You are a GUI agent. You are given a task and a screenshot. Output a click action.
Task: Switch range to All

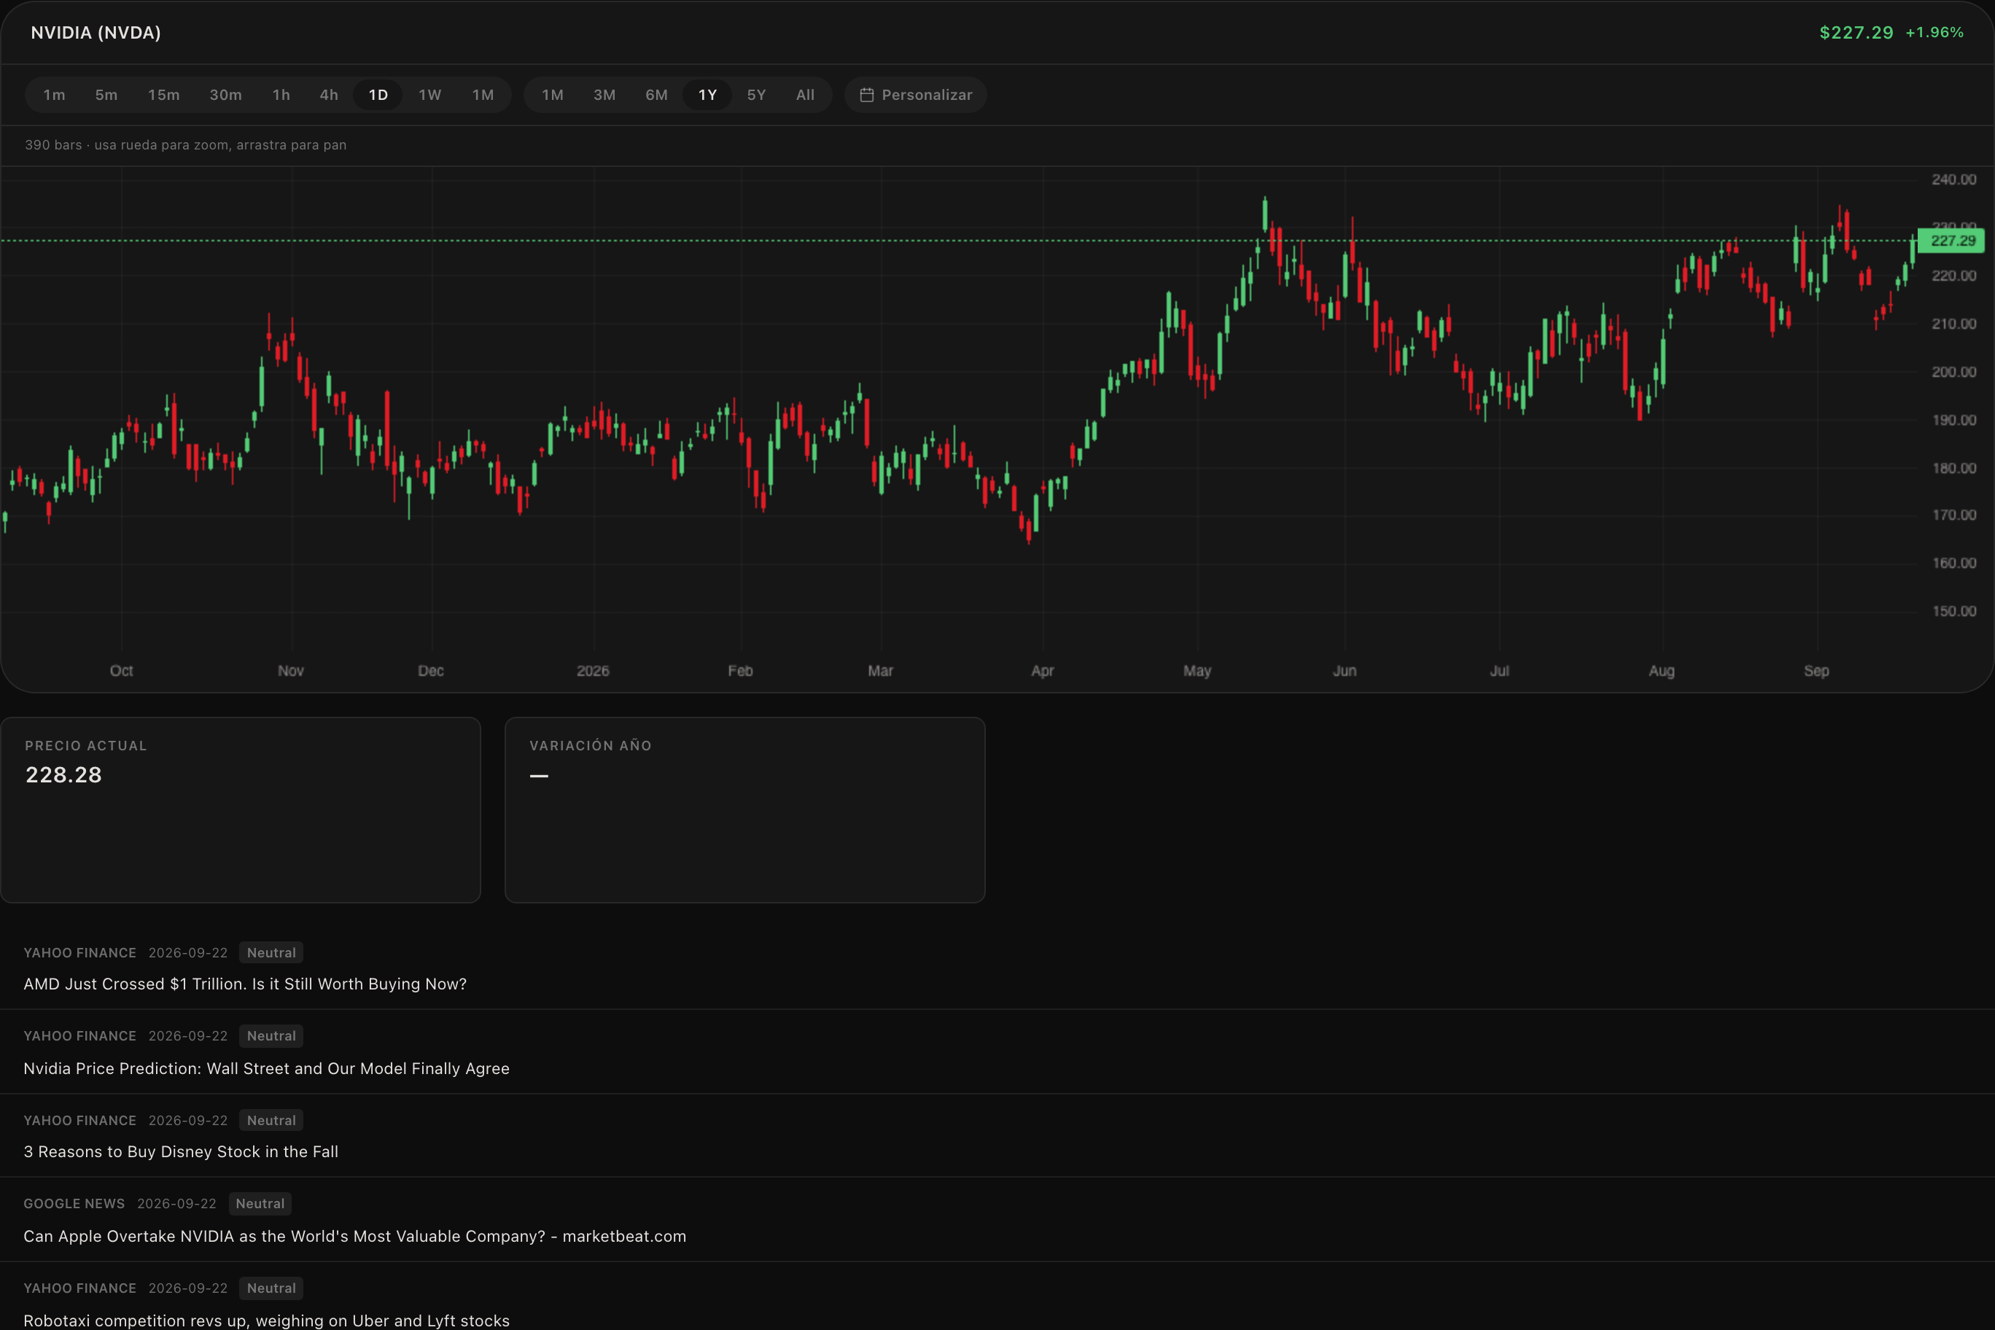click(x=805, y=95)
